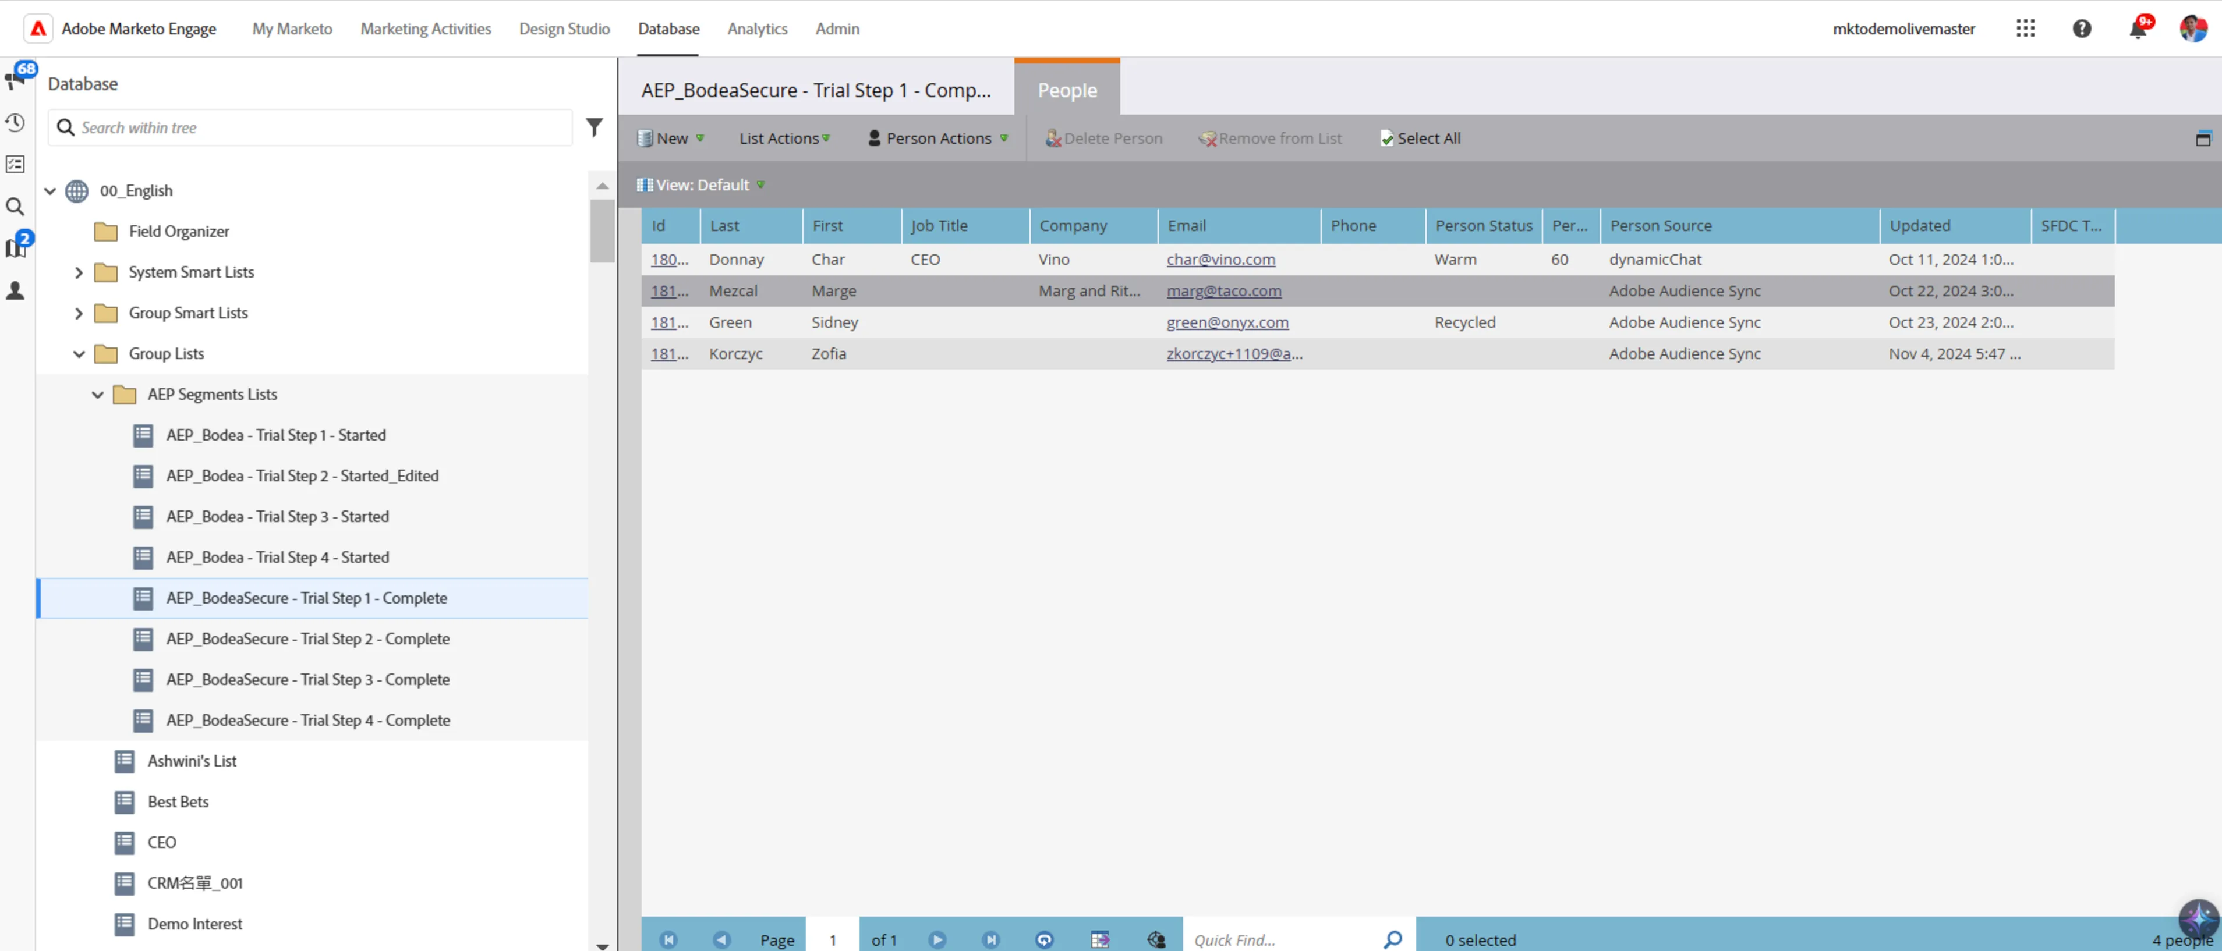Click the refresh icon in footer bar
The width and height of the screenshot is (2222, 951).
pyautogui.click(x=1045, y=939)
